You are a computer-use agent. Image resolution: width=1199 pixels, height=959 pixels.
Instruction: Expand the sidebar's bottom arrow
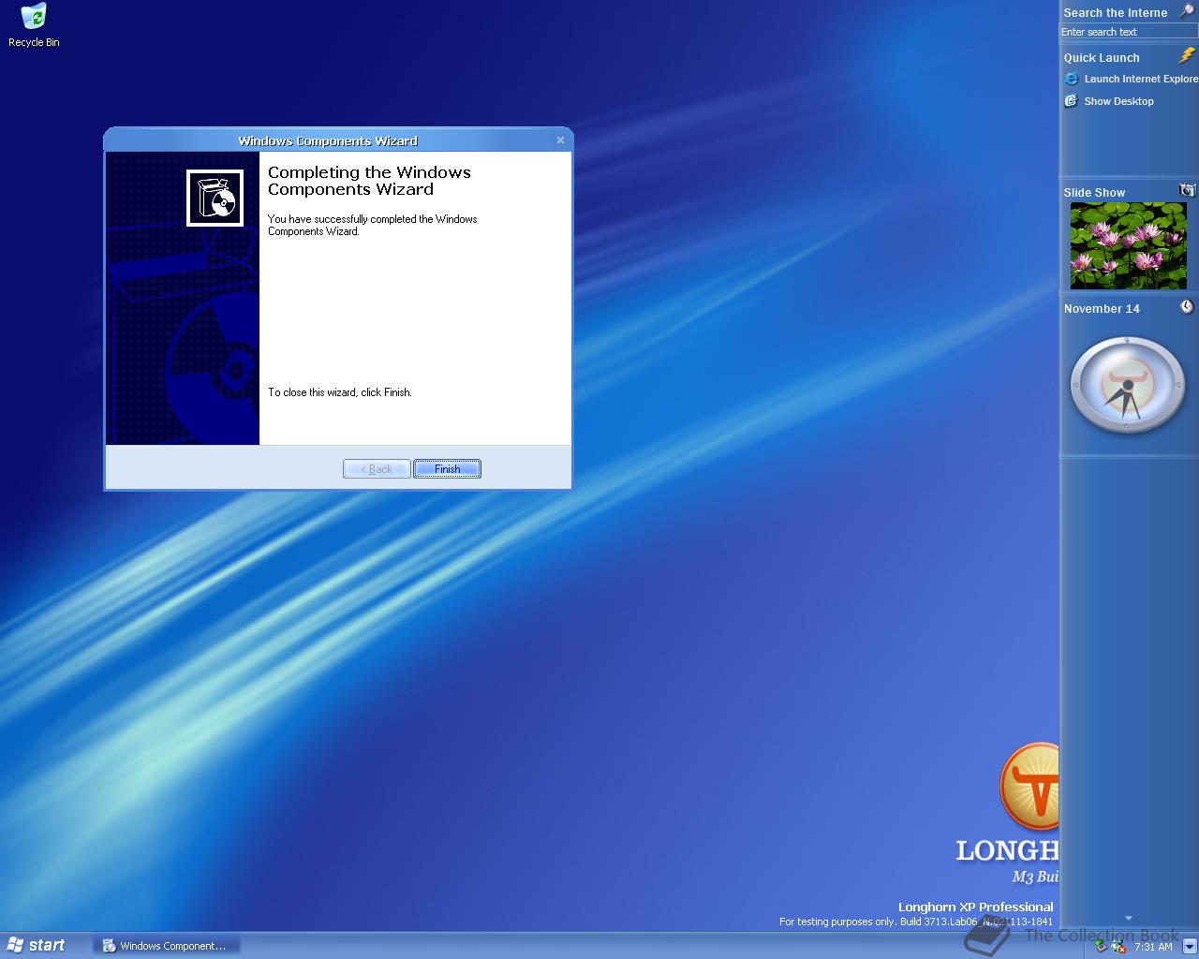pyautogui.click(x=1128, y=918)
